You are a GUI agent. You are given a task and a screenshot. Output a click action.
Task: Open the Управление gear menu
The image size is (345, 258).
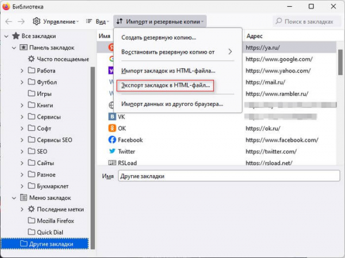click(x=56, y=22)
